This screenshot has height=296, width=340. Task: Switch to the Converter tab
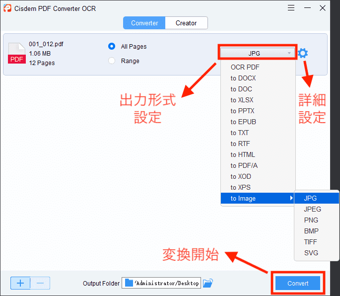click(x=144, y=23)
